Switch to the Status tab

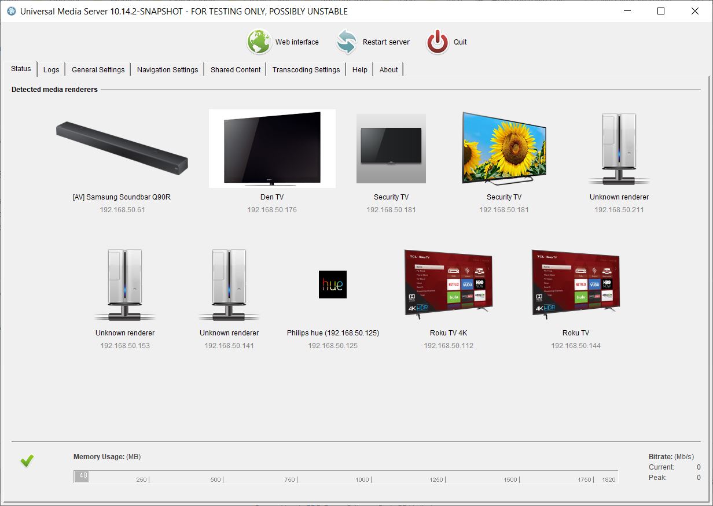[x=21, y=68]
